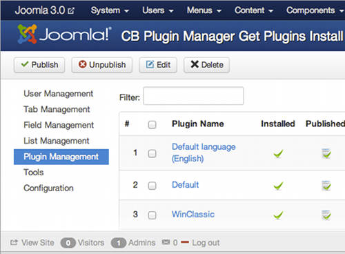The height and width of the screenshot is (254, 345).
Task: Toggle Published icon in Default row
Action: [326, 186]
